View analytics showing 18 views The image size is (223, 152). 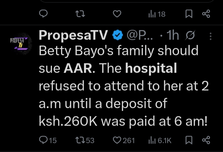point(157,14)
